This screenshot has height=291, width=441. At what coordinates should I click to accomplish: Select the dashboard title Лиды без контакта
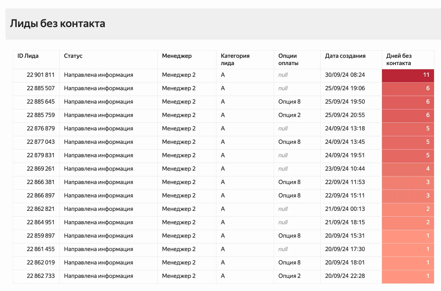tap(58, 23)
